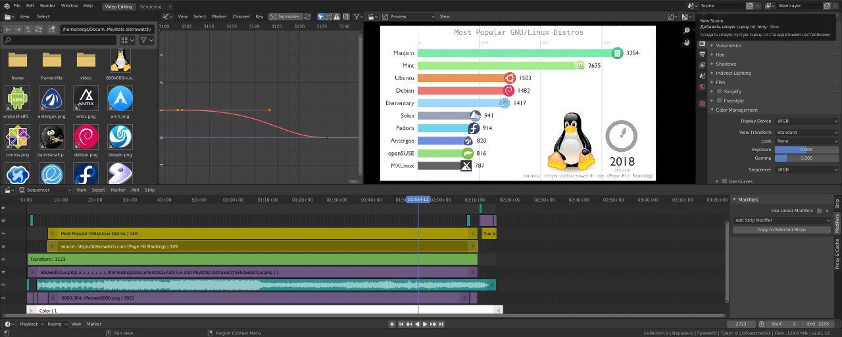Open the Proxy & Cache sidebar tab
Image resolution: width=842 pixels, height=337 pixels.
pyautogui.click(x=837, y=254)
